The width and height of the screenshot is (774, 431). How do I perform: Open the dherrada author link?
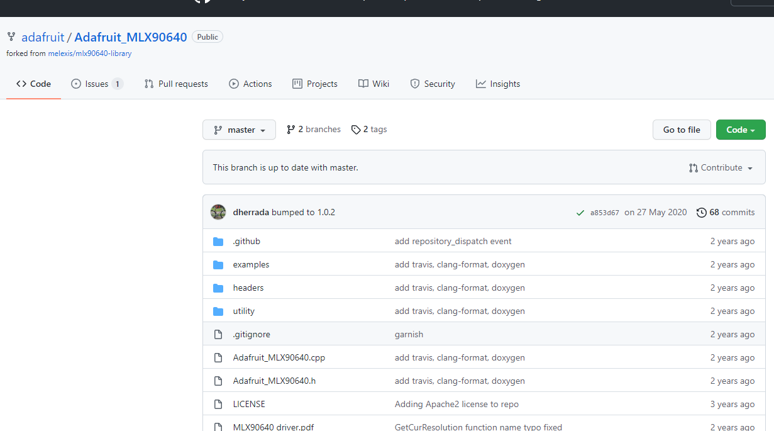251,213
